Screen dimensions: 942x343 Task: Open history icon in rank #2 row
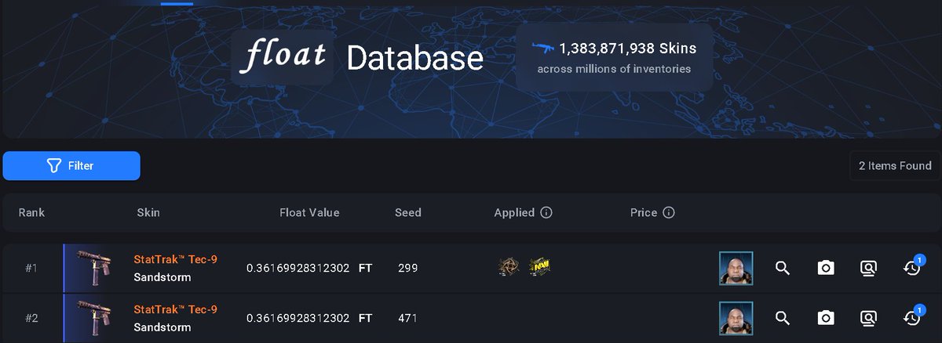tap(912, 317)
